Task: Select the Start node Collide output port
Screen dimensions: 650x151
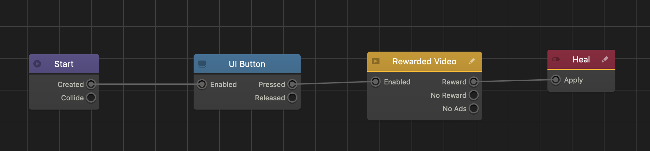Action: click(91, 98)
